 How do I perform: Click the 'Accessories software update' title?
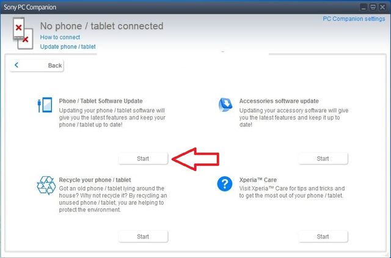click(x=279, y=101)
